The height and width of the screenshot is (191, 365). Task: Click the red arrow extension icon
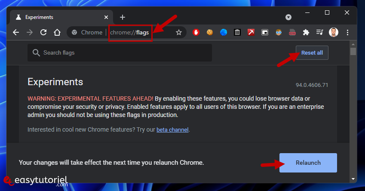[x=251, y=32]
